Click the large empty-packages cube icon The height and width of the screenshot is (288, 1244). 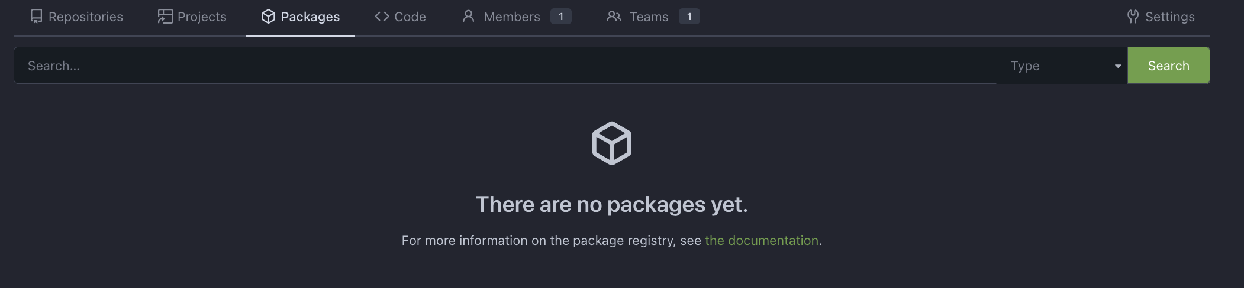(612, 143)
